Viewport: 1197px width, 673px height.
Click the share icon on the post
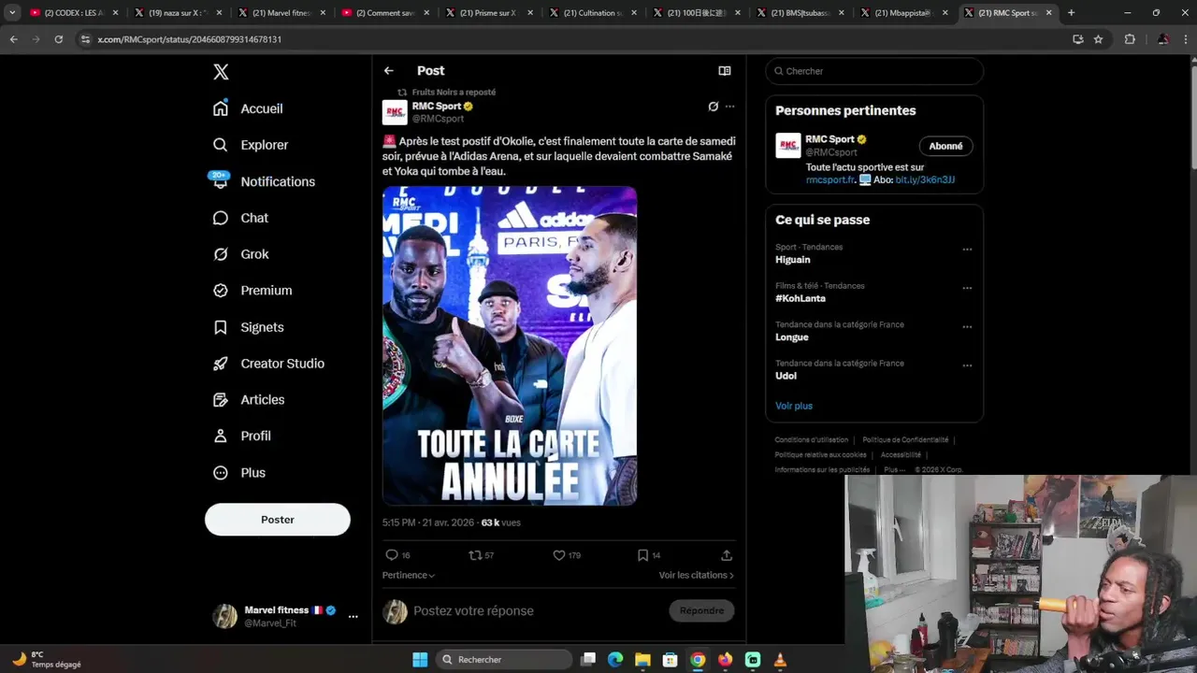[727, 555]
